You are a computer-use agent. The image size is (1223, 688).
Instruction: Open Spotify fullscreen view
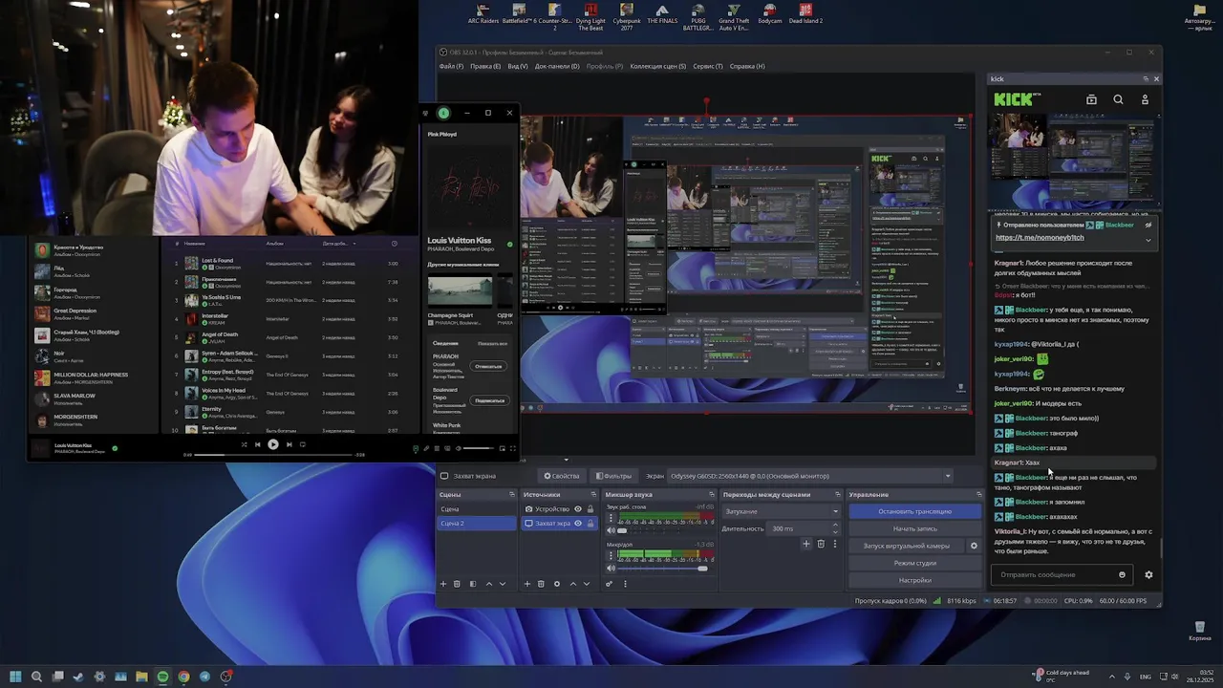[x=513, y=448]
